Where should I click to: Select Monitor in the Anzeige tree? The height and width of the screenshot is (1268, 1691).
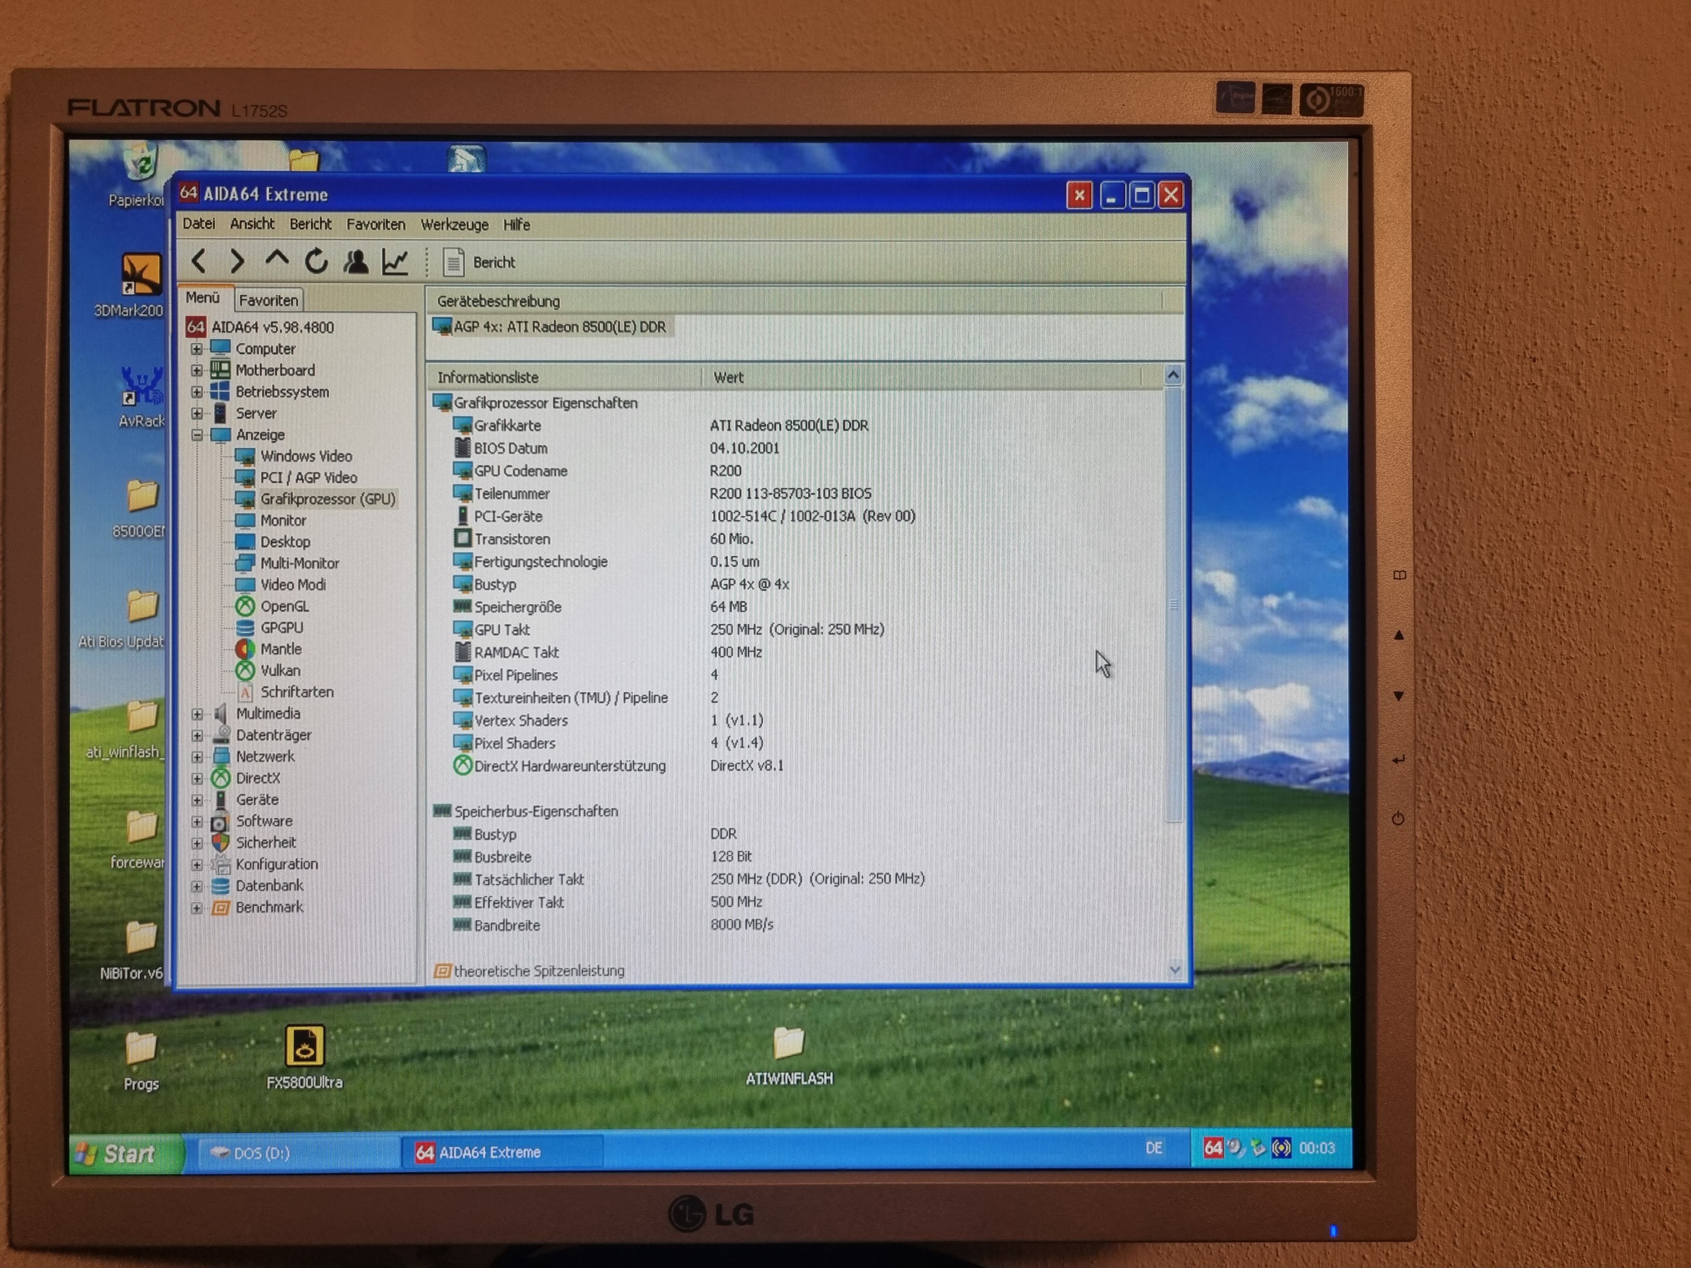(x=283, y=520)
